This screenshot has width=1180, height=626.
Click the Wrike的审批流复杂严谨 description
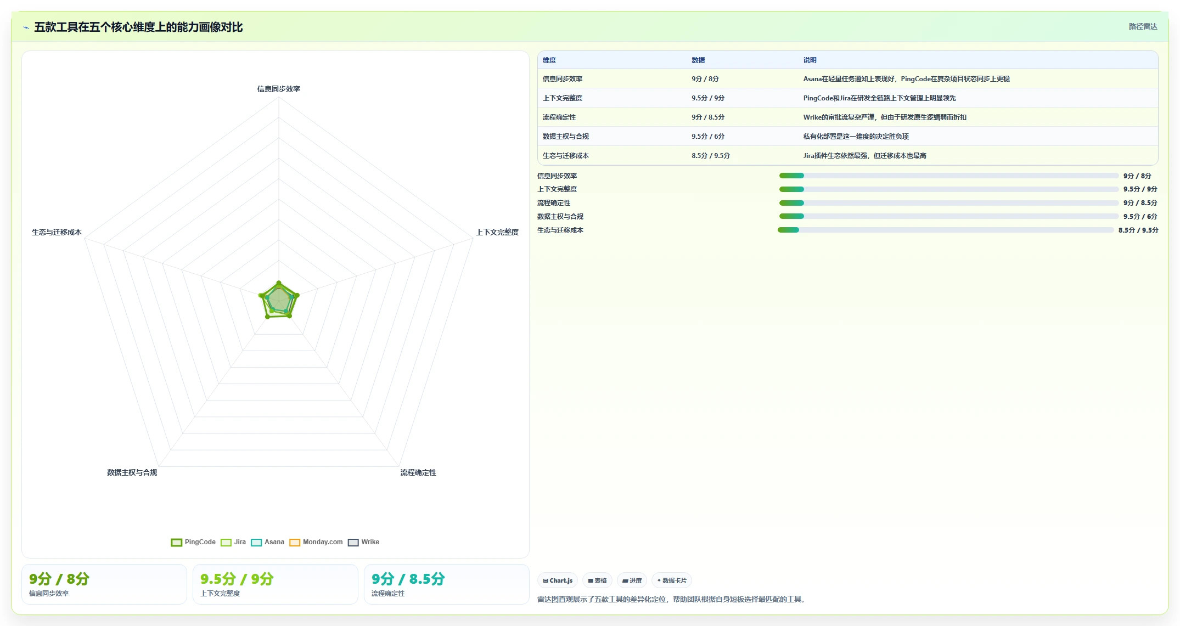pyautogui.click(x=885, y=117)
